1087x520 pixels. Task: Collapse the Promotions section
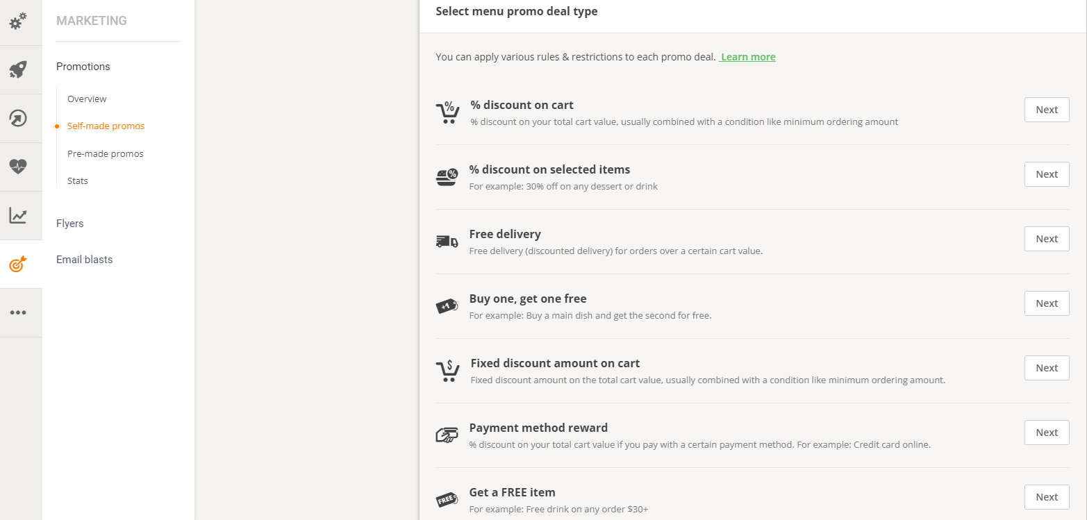pyautogui.click(x=83, y=67)
